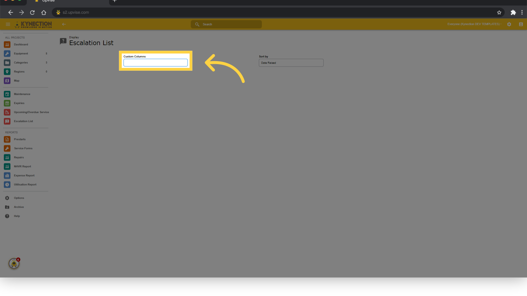Click the browser home button
527x296 pixels.
(x=44, y=12)
